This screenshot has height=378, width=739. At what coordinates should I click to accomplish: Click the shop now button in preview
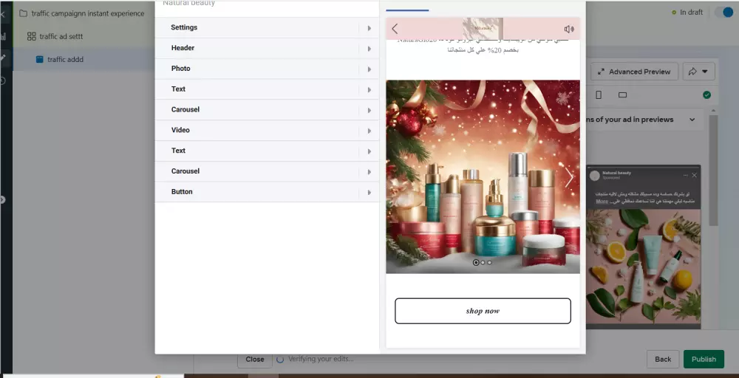tap(483, 311)
